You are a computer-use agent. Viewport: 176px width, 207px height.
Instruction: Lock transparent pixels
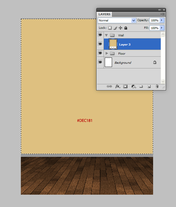(110, 28)
